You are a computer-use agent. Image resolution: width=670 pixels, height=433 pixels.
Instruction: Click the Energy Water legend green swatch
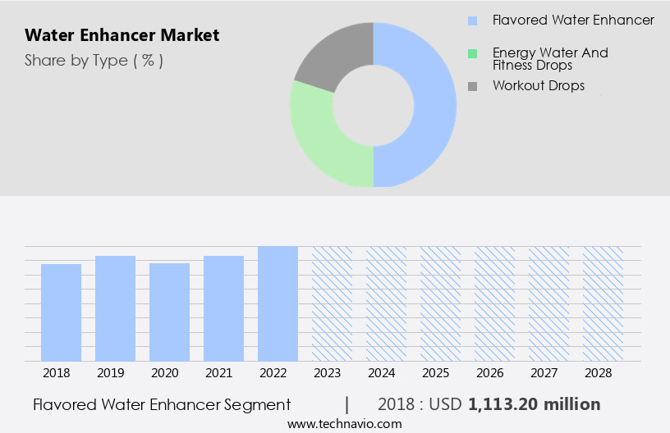coord(472,53)
